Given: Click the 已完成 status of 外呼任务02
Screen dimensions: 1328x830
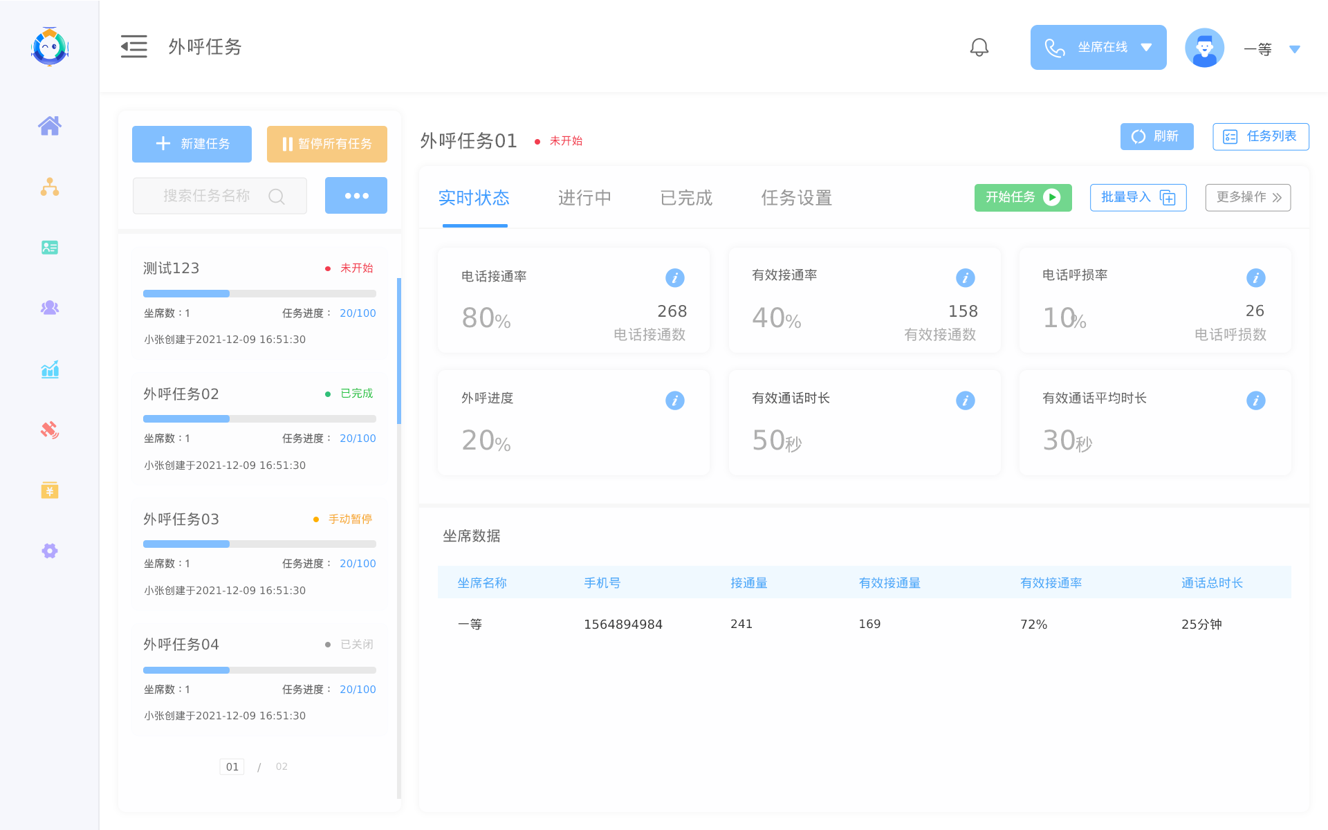Looking at the screenshot, I should click(x=356, y=394).
